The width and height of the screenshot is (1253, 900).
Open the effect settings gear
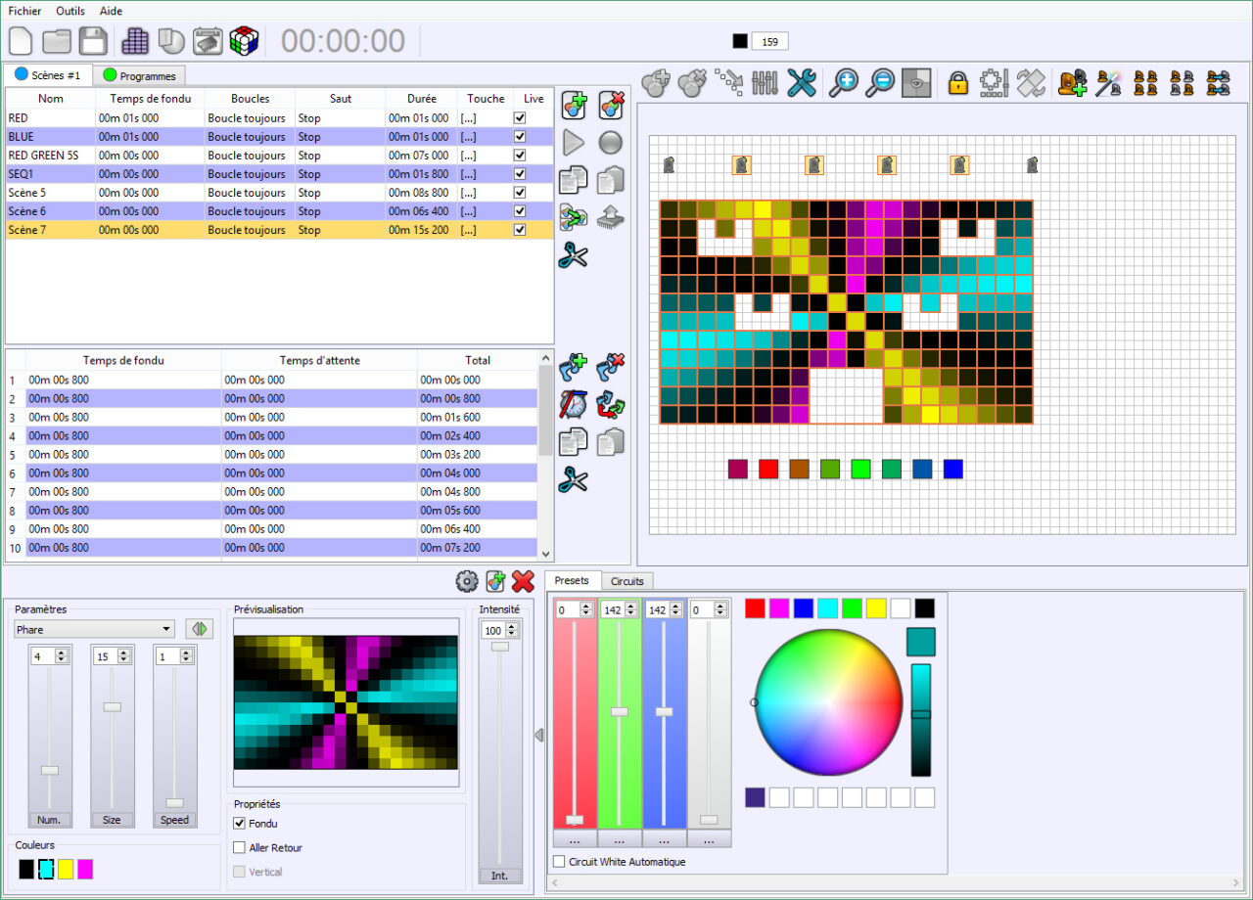click(467, 581)
